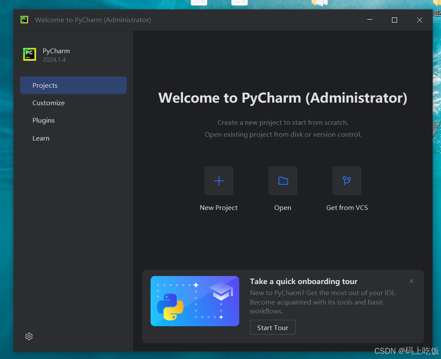Click the Open label
The height and width of the screenshot is (359, 441).
pos(283,207)
